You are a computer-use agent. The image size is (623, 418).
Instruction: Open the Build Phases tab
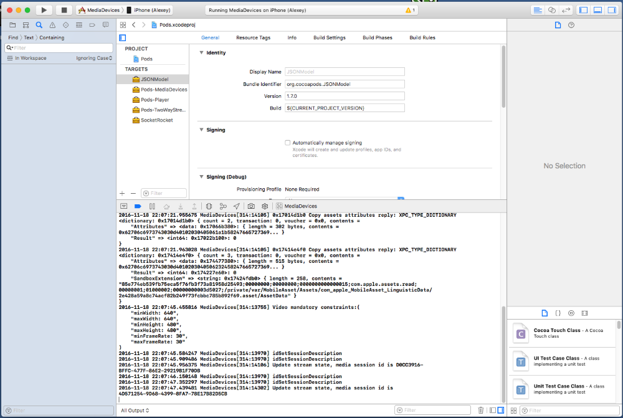click(x=378, y=38)
